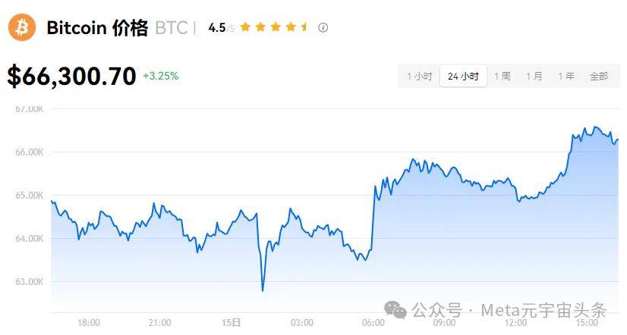This screenshot has height=335, width=627.
Task: Switch chart to 1年 range
Action: (x=566, y=76)
